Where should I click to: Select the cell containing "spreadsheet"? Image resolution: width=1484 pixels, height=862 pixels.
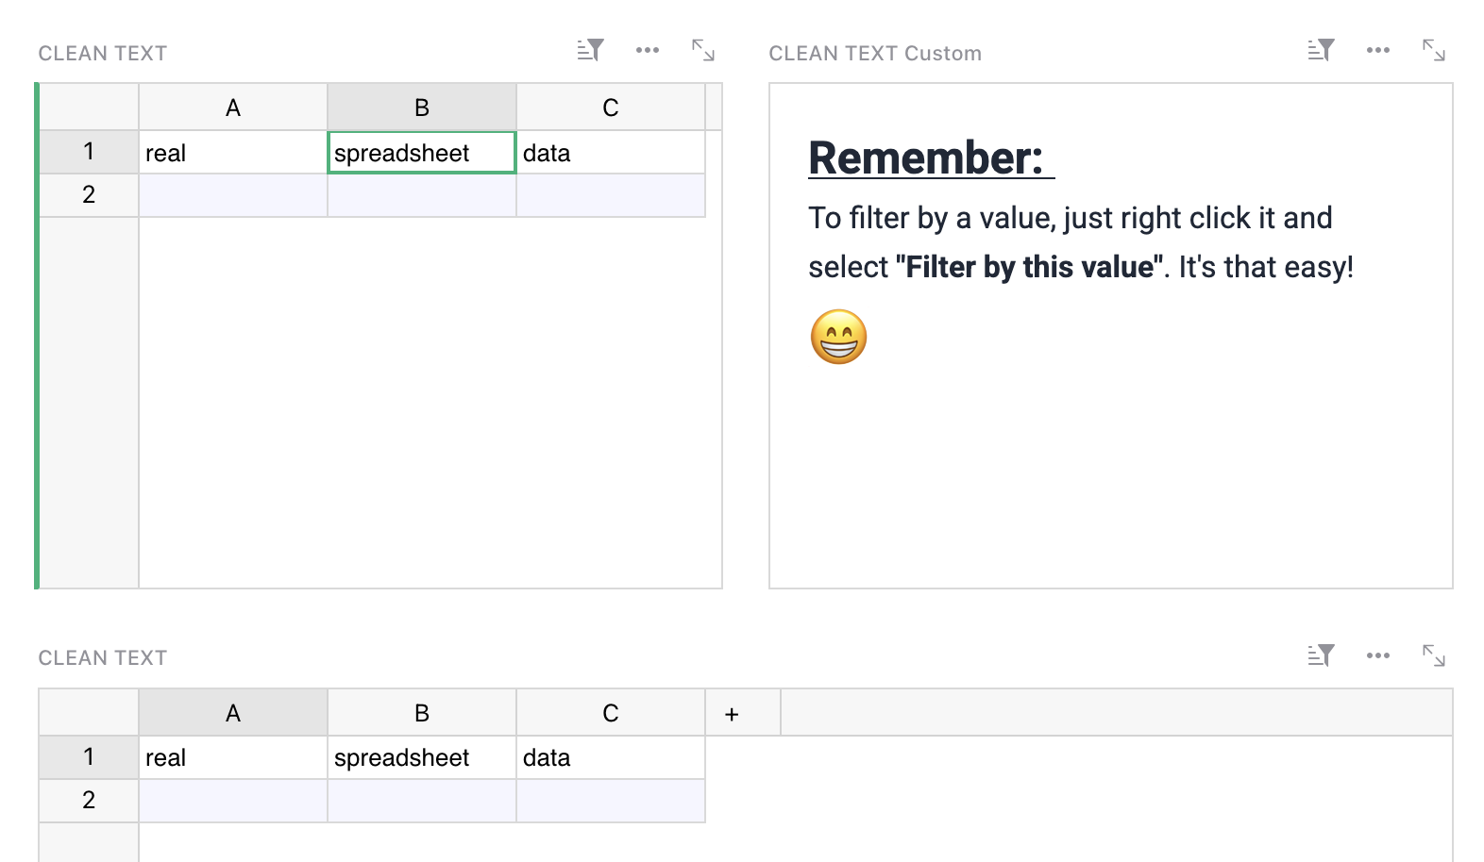coord(421,152)
